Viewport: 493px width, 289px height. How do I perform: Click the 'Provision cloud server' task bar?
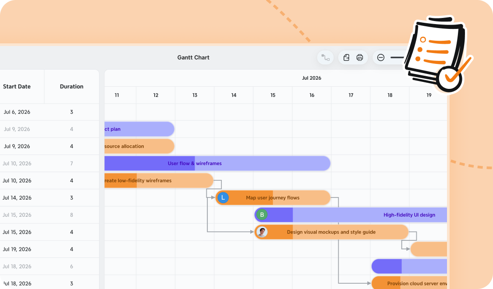click(x=409, y=283)
